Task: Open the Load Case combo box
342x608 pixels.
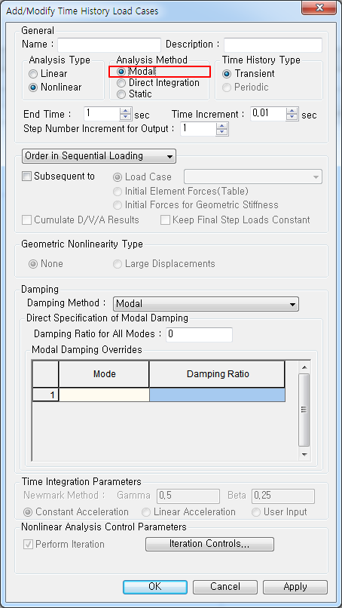Action: pos(253,177)
